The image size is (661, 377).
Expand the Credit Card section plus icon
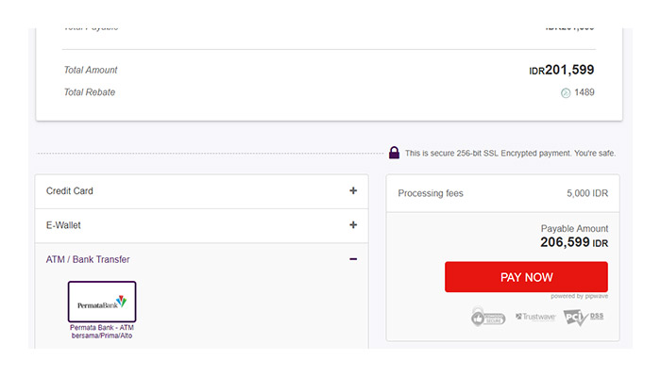pyautogui.click(x=353, y=191)
